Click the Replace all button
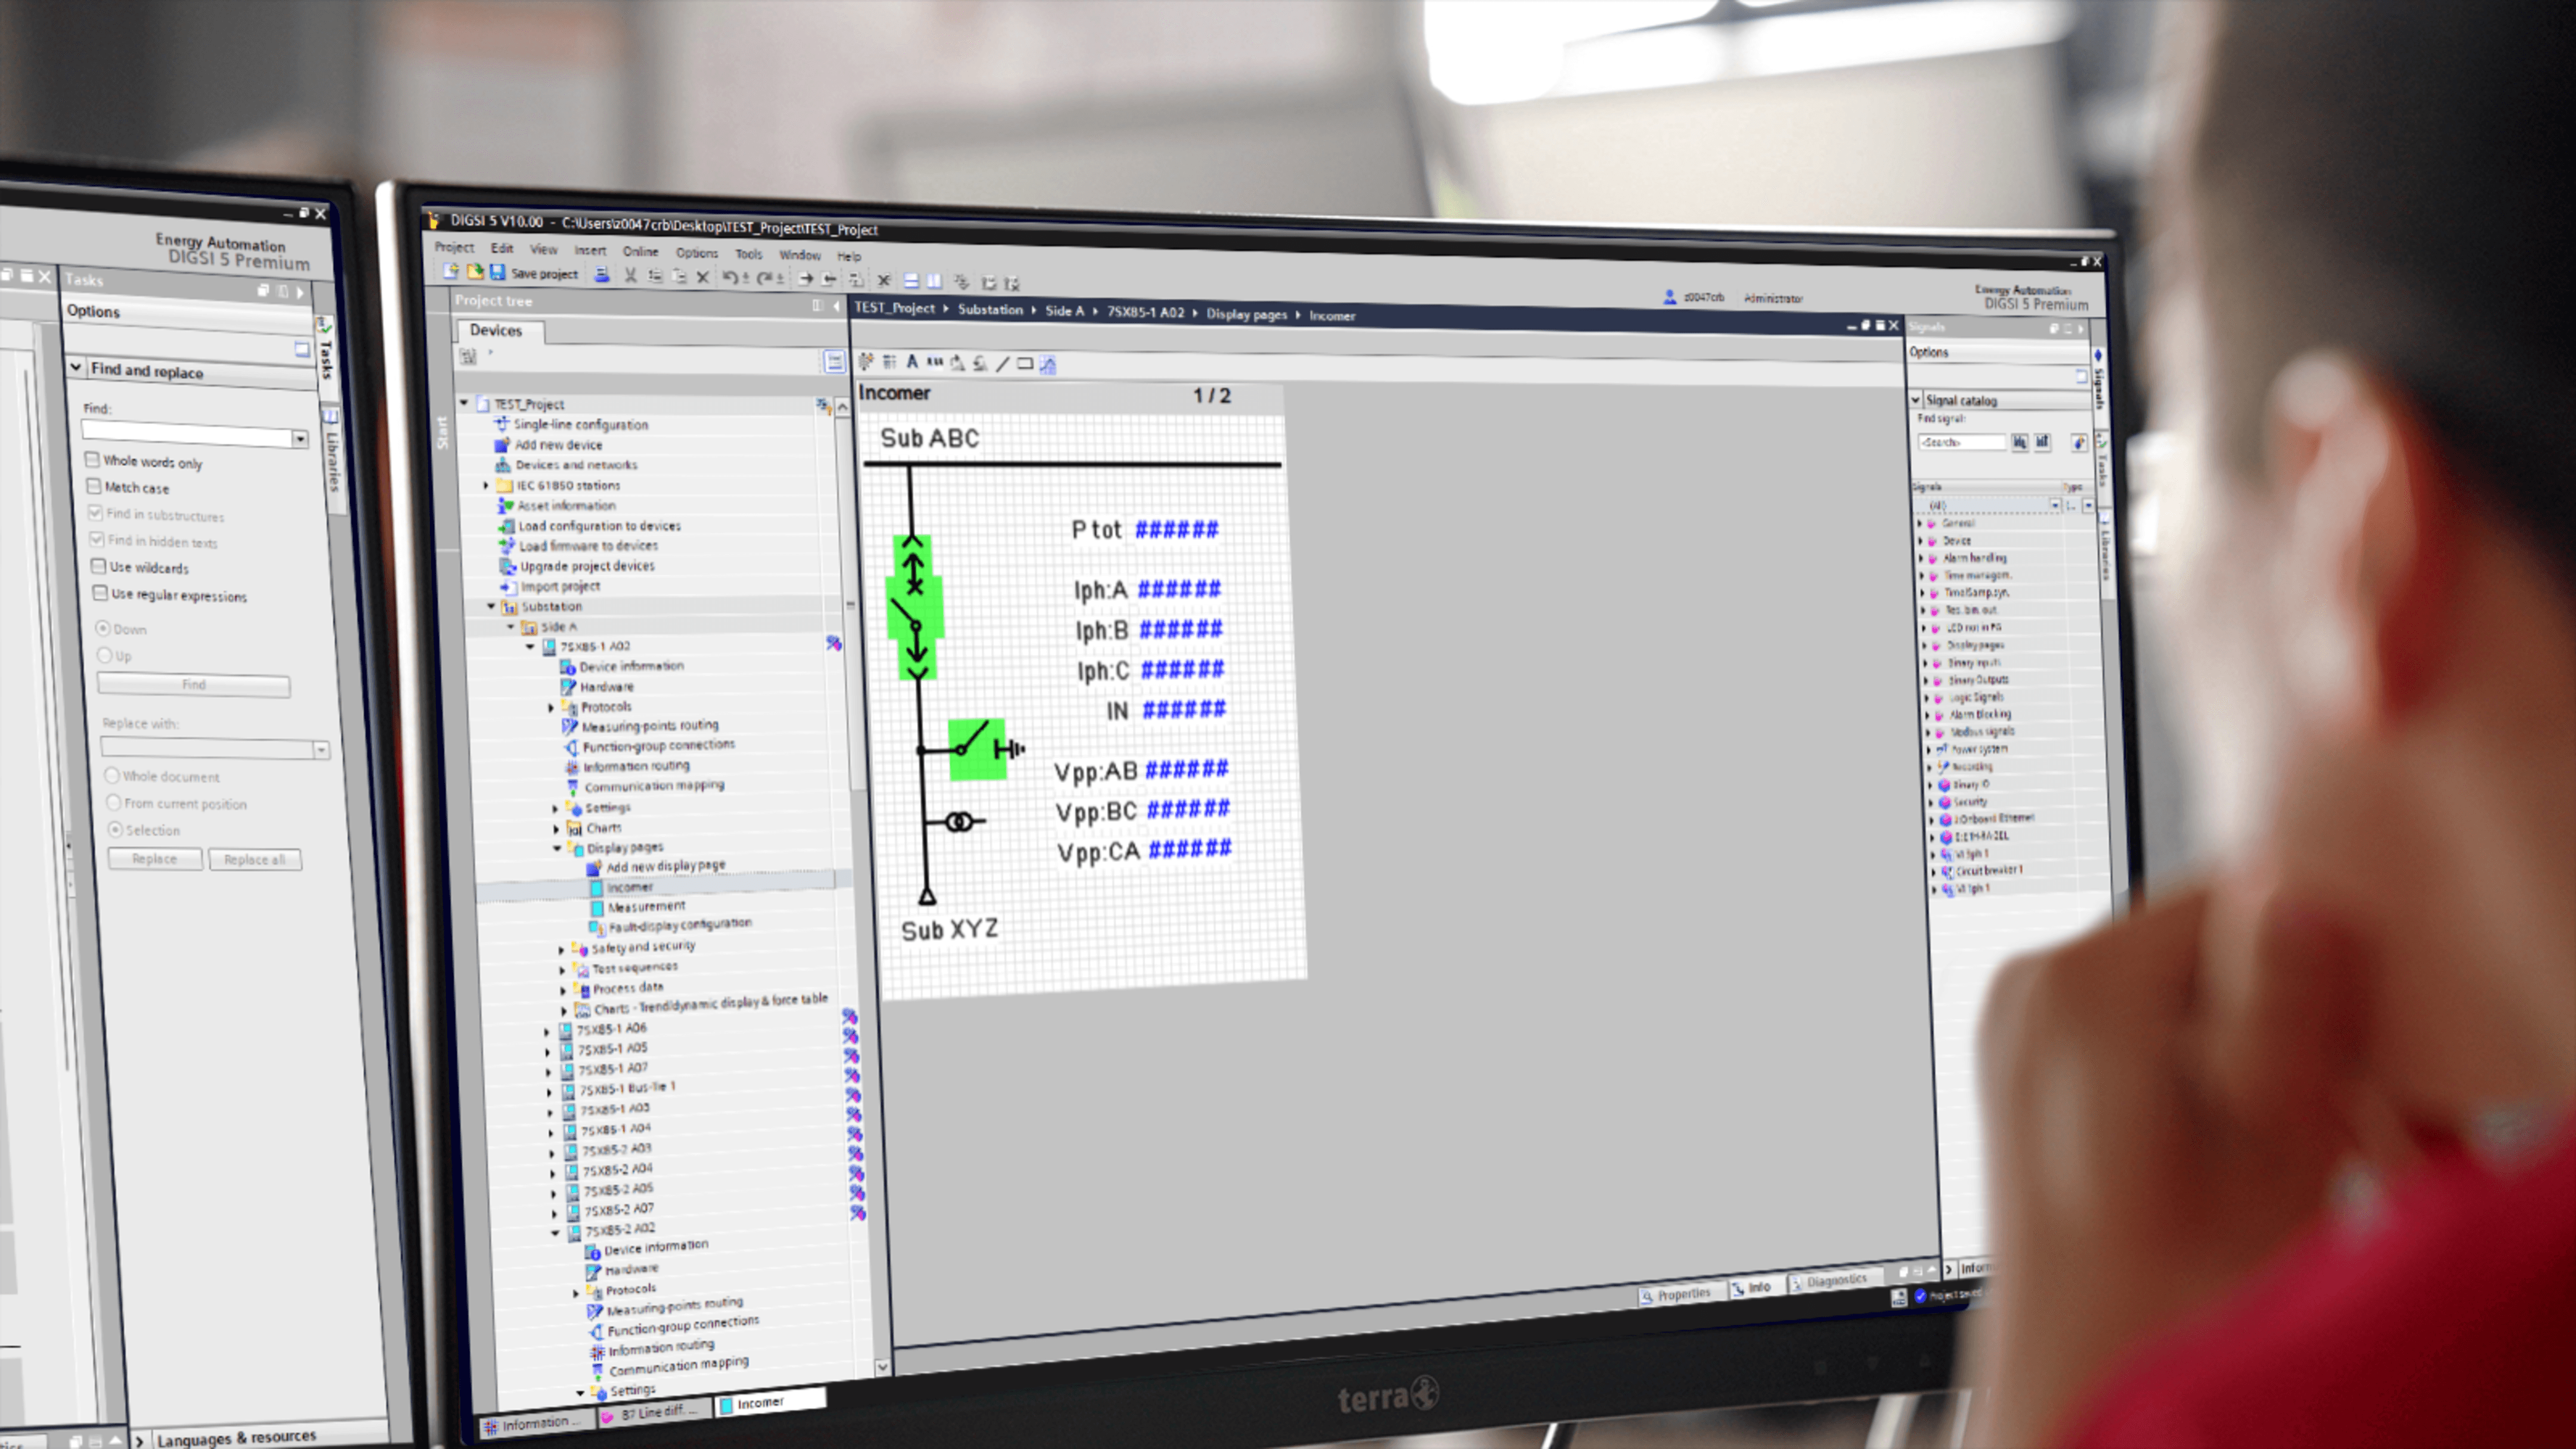Viewport: 2576px width, 1449px height. [255, 860]
